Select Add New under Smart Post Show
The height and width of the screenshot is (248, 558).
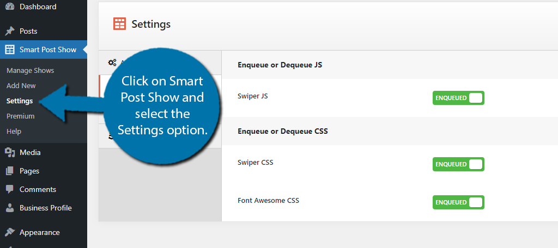21,85
